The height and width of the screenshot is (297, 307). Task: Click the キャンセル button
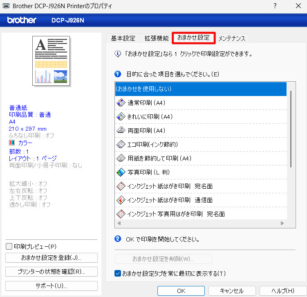point(232,291)
